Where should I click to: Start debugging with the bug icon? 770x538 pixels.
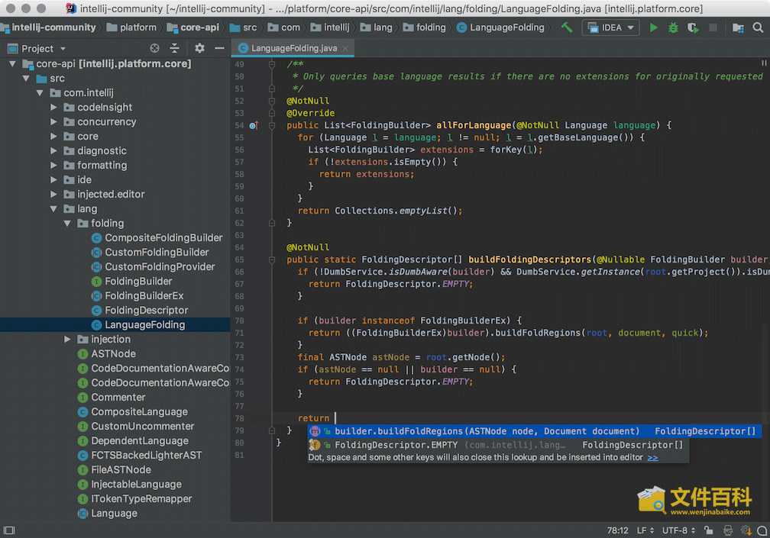[x=673, y=28]
